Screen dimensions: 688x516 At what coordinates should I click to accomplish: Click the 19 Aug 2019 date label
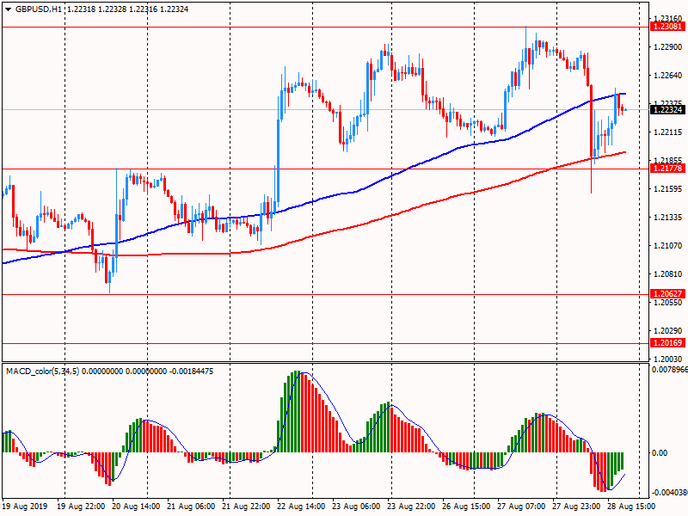pyautogui.click(x=23, y=507)
